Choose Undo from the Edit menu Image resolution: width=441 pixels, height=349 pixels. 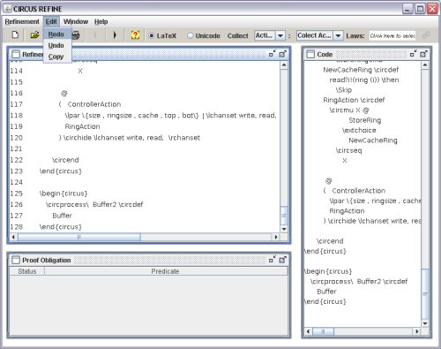pos(57,45)
